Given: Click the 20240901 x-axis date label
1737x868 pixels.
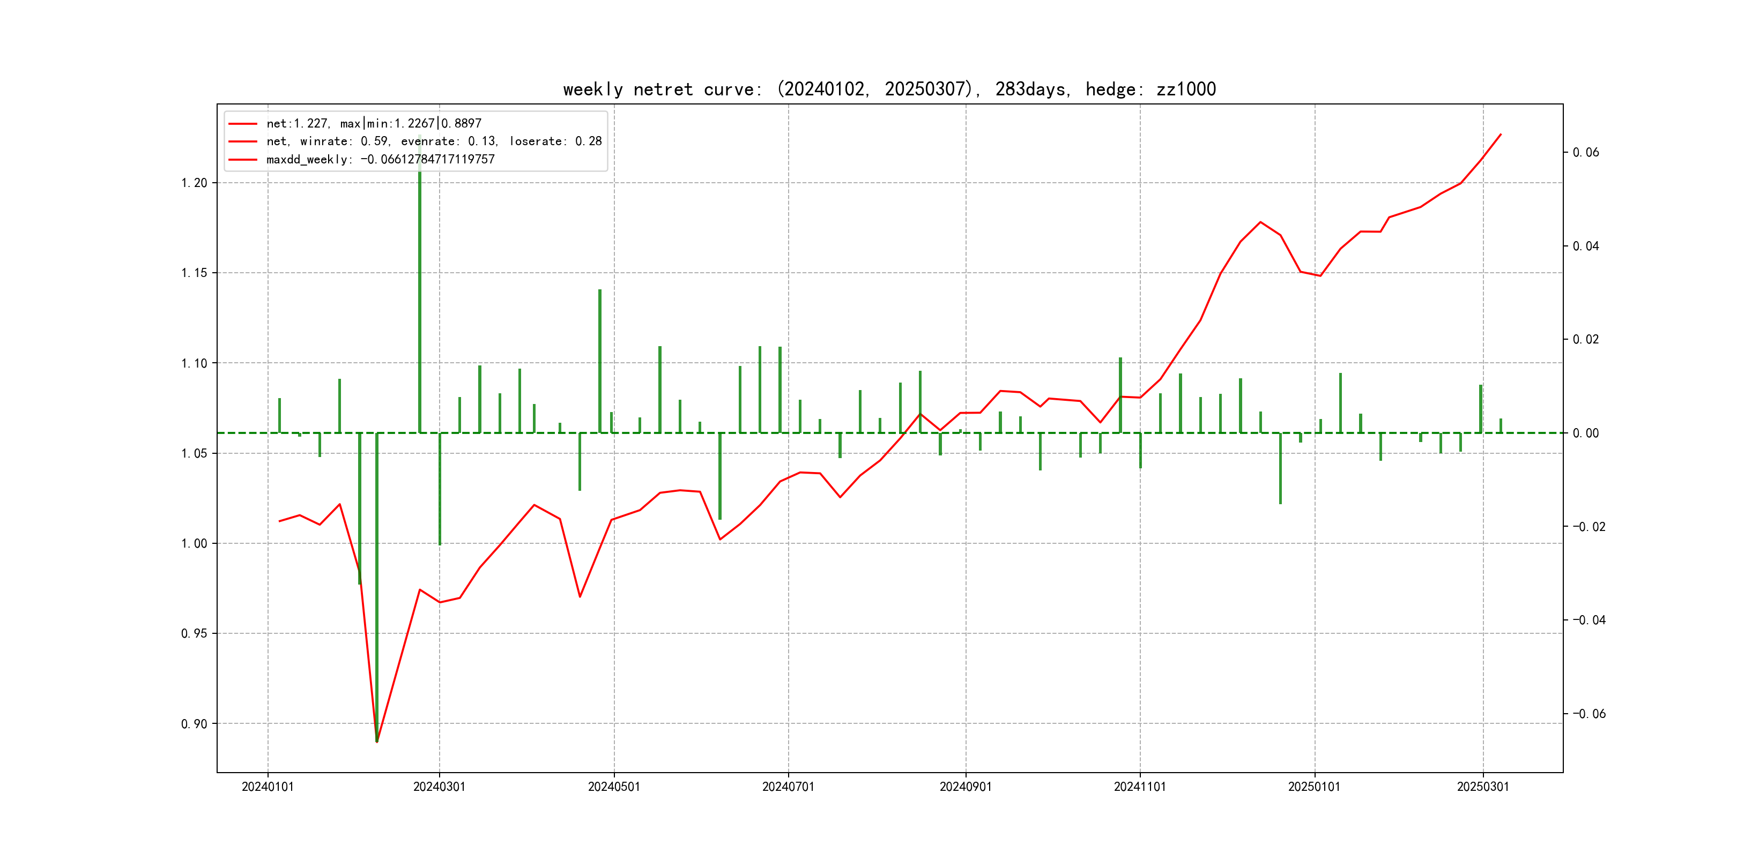Looking at the screenshot, I should 966,787.
